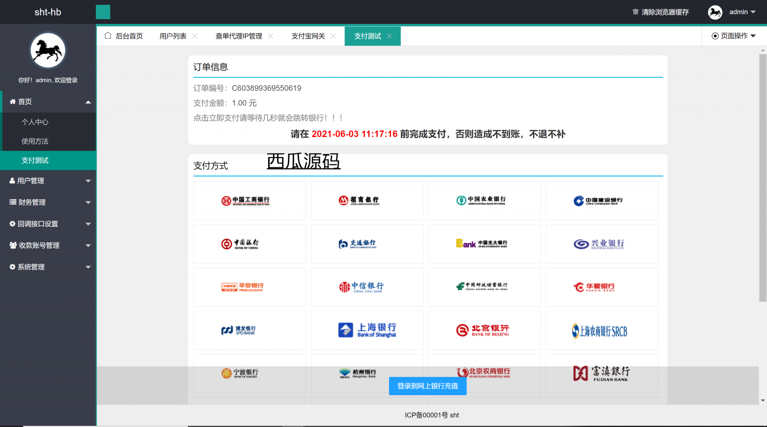Click the scrollbar down arrow

pyautogui.click(x=763, y=400)
